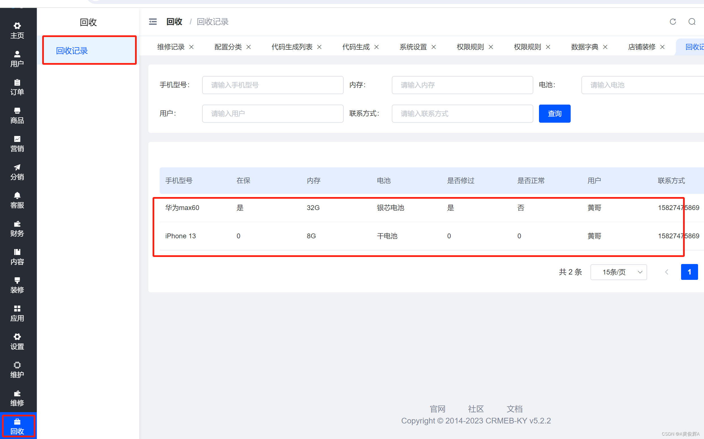The height and width of the screenshot is (439, 704).
Task: Click the 回收 breadcrumb
Action: point(174,22)
